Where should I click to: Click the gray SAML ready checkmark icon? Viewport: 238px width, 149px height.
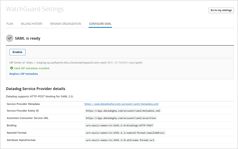click(10, 38)
